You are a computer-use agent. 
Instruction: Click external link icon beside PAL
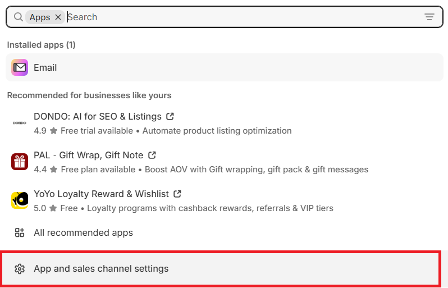click(x=152, y=155)
